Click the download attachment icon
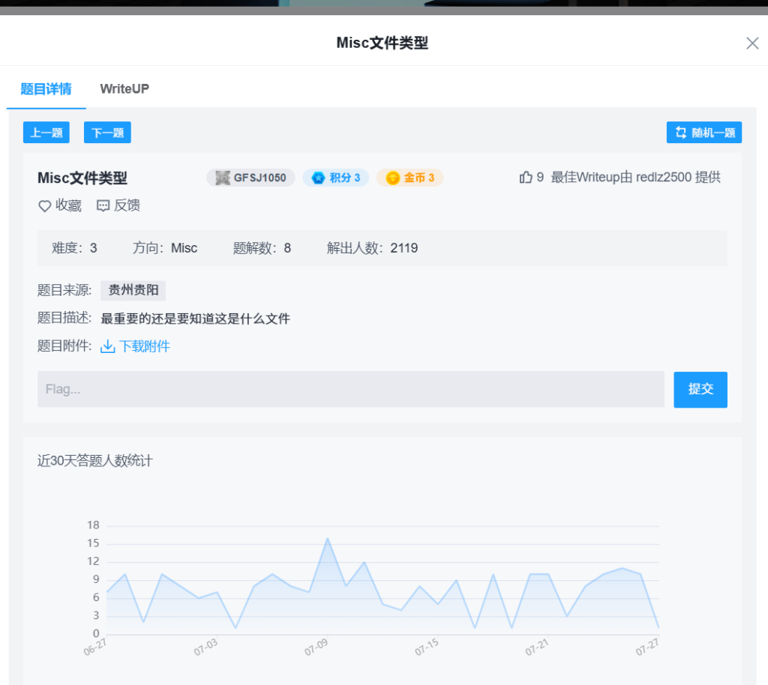The width and height of the screenshot is (768, 685). (108, 346)
